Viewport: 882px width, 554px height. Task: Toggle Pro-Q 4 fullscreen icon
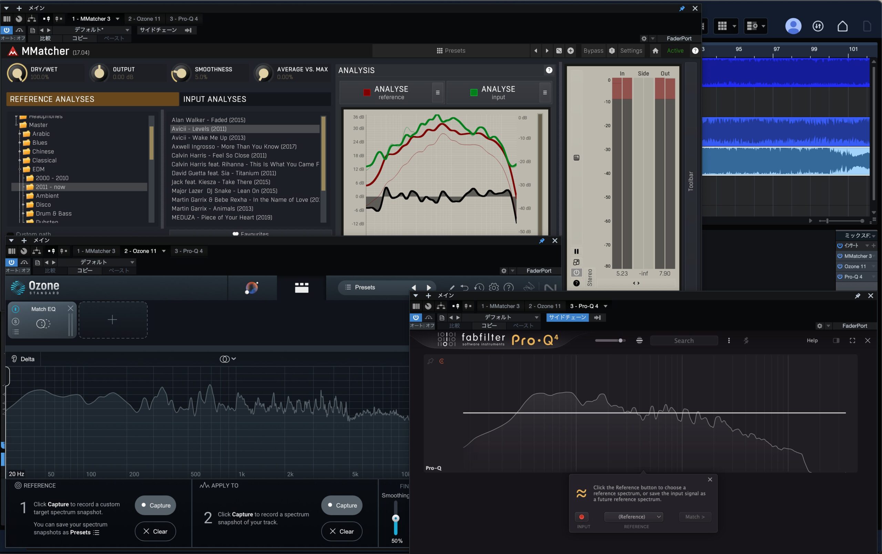(x=852, y=340)
